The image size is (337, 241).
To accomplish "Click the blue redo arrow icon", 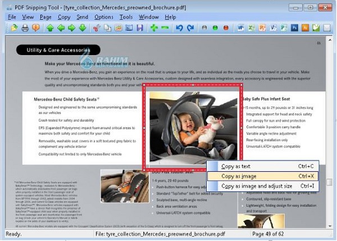I will (190, 28).
